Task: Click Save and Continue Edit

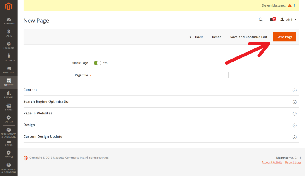Action: point(249,37)
